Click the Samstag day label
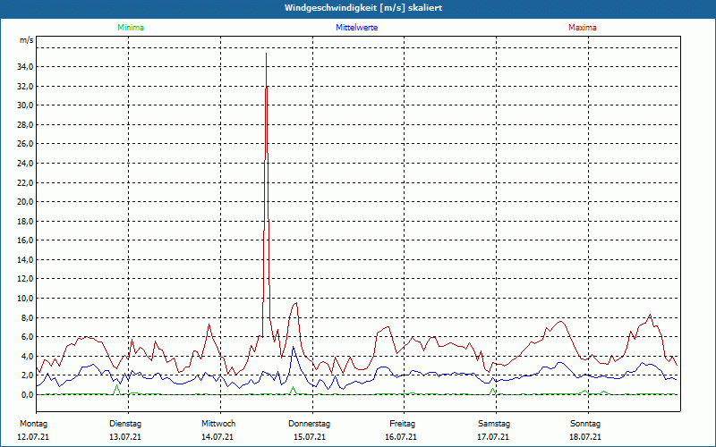 [x=494, y=423]
